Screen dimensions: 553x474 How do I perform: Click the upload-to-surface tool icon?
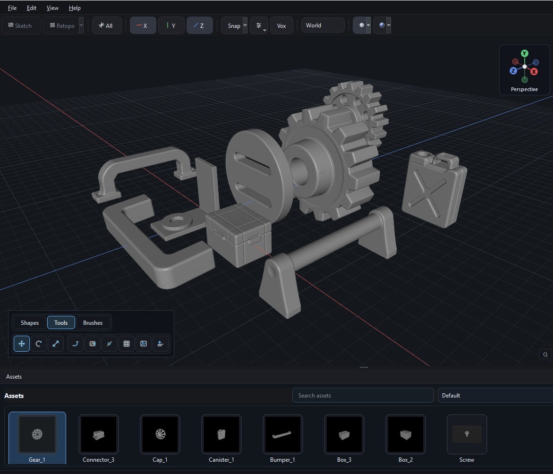tap(161, 344)
